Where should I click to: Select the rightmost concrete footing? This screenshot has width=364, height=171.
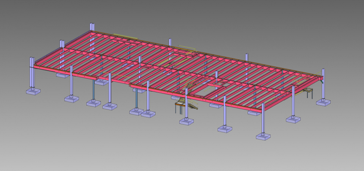[323, 102]
